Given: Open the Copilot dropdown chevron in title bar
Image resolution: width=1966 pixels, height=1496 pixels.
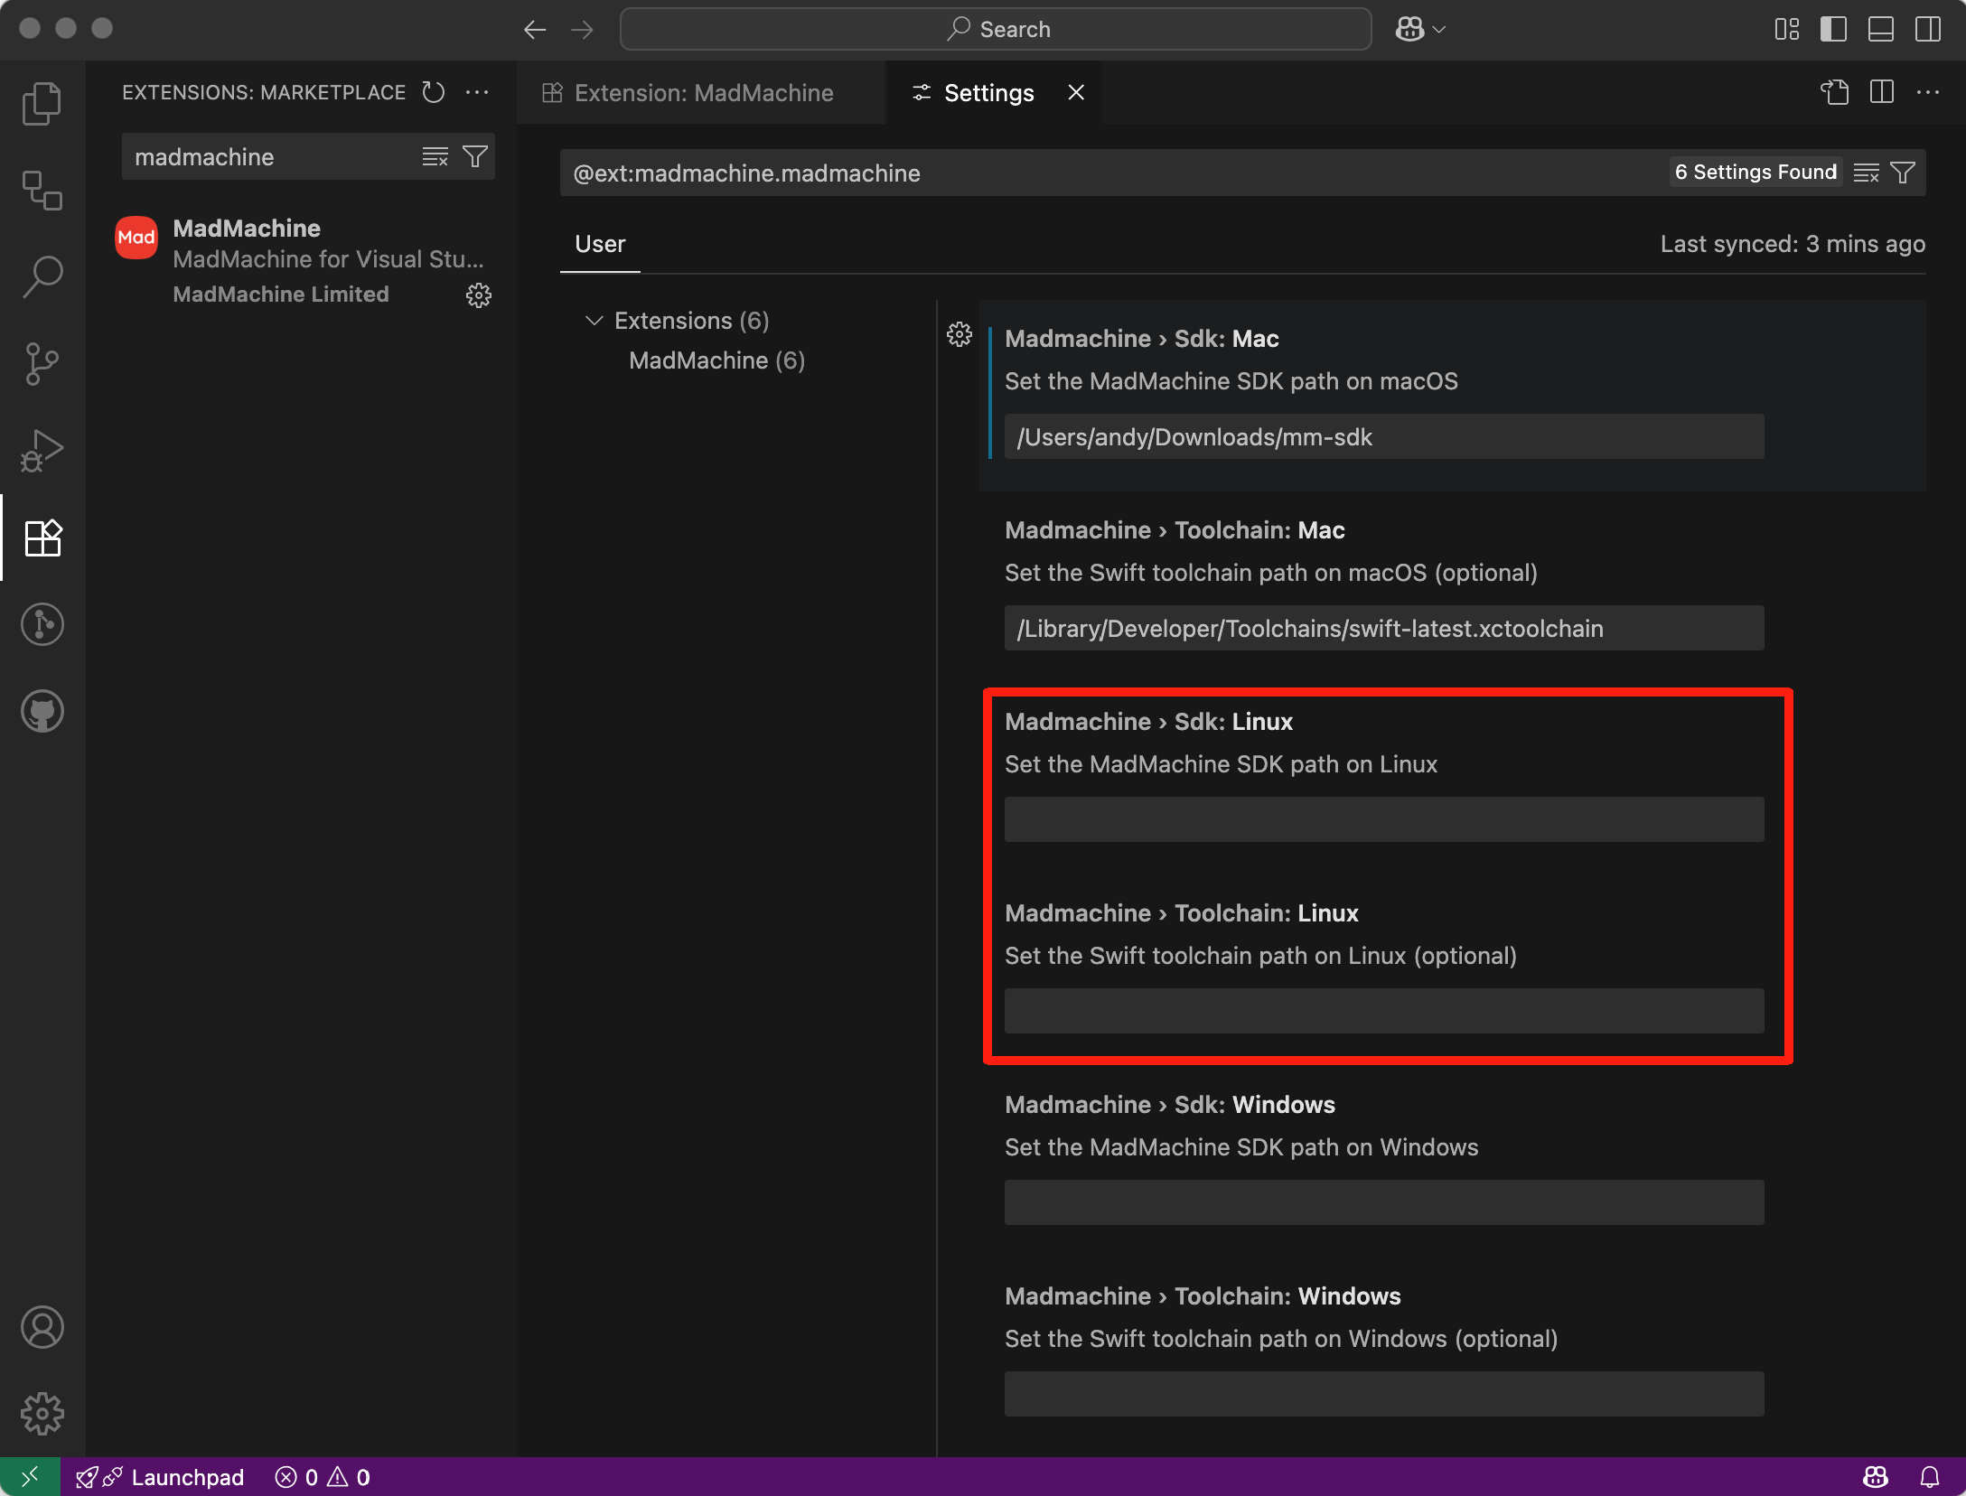Looking at the screenshot, I should click(x=1440, y=30).
